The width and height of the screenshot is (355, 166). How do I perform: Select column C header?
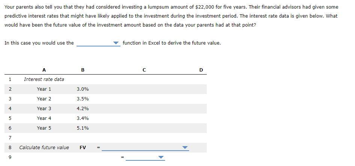coord(144,70)
